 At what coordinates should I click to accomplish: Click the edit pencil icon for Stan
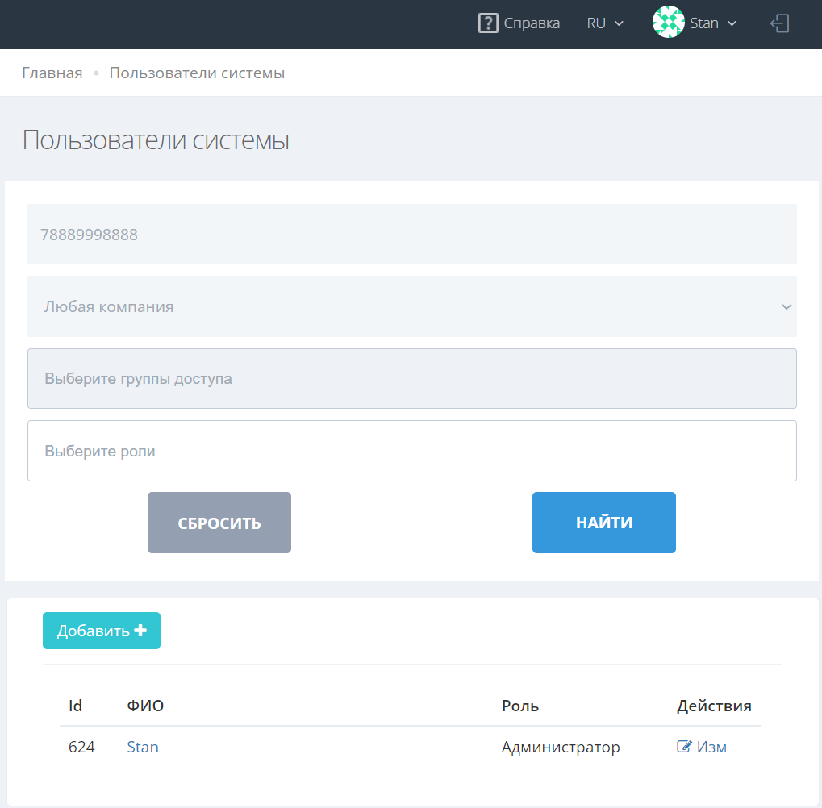pyautogui.click(x=684, y=748)
